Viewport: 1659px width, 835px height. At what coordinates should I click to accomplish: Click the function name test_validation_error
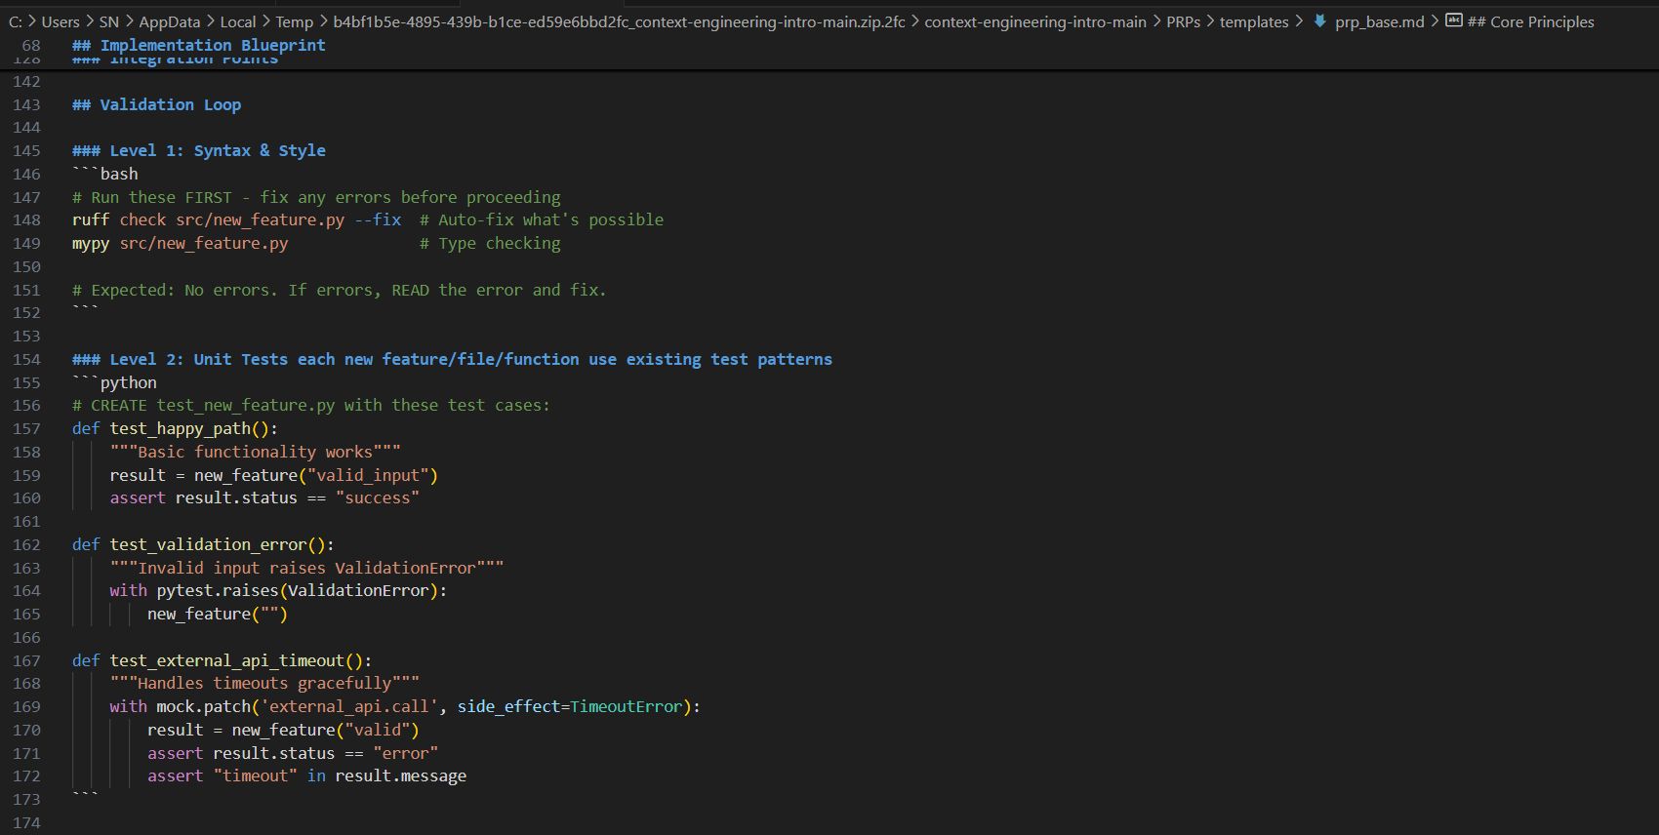209,544
